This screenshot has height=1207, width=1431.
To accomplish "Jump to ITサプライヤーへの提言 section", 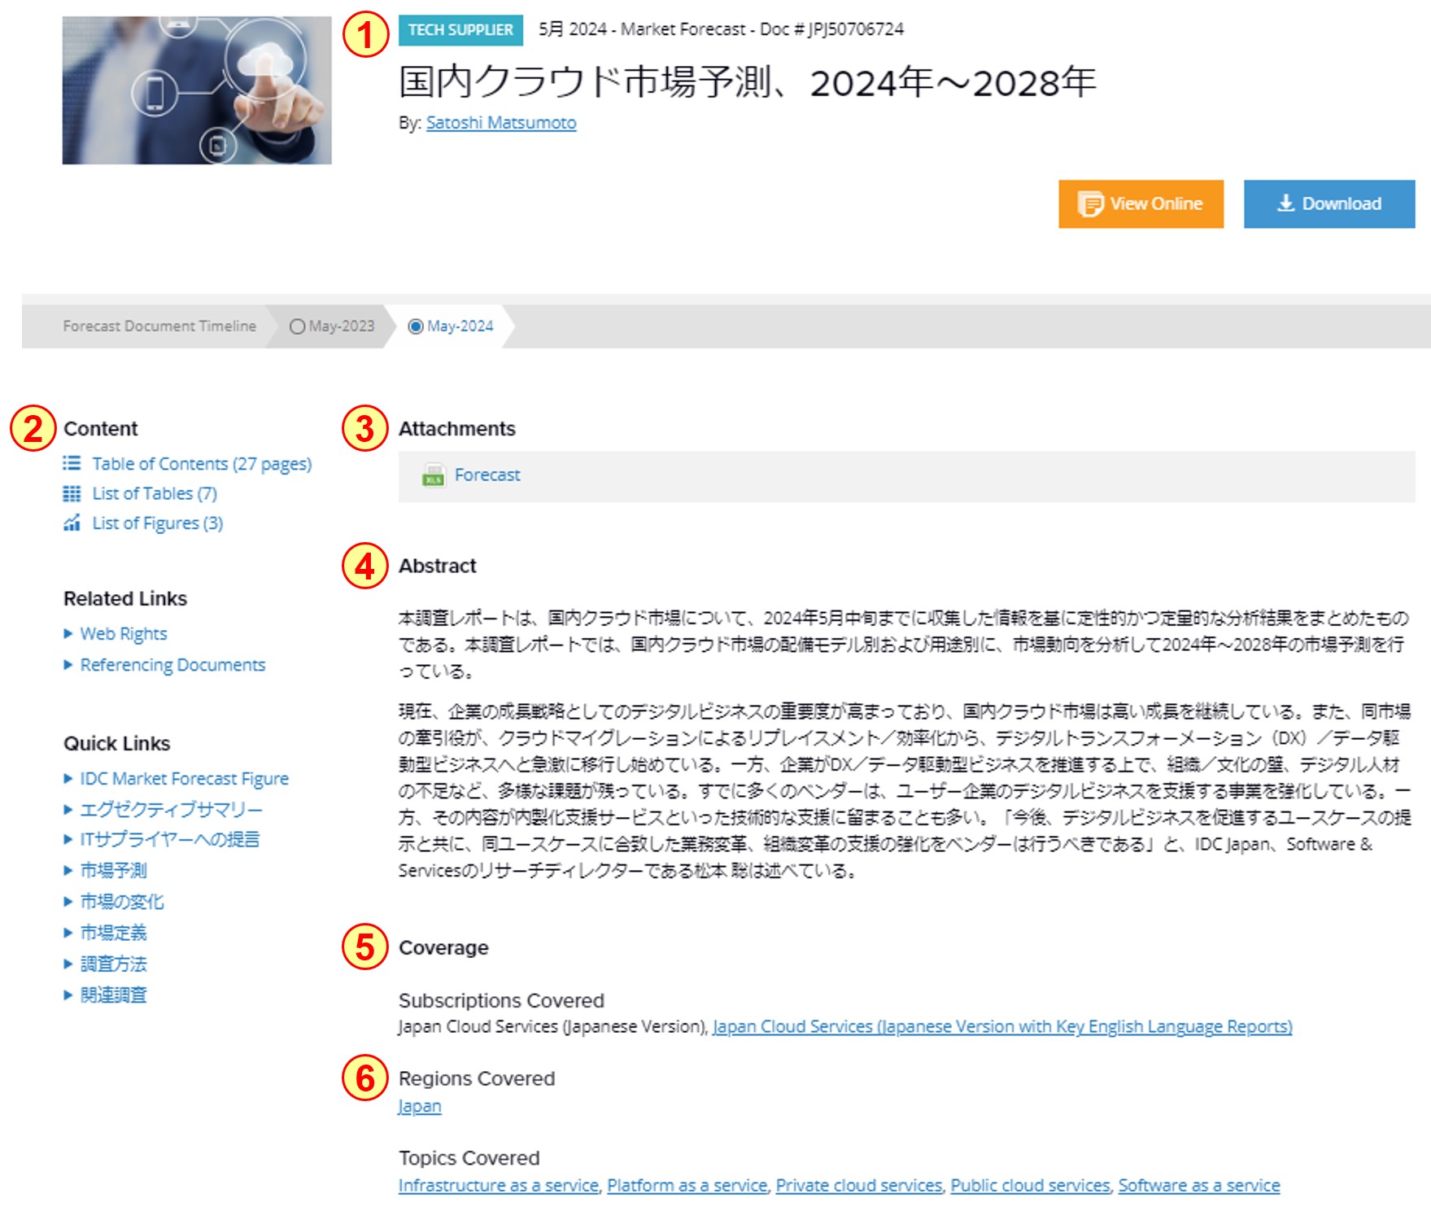I will click(169, 839).
